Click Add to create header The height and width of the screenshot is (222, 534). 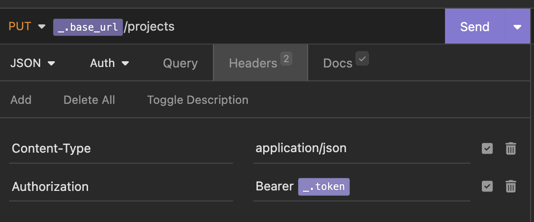click(x=21, y=100)
